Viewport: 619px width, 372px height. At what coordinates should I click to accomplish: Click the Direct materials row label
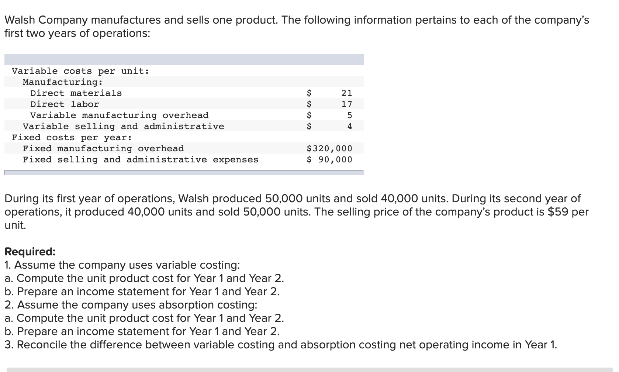pyautogui.click(x=76, y=93)
